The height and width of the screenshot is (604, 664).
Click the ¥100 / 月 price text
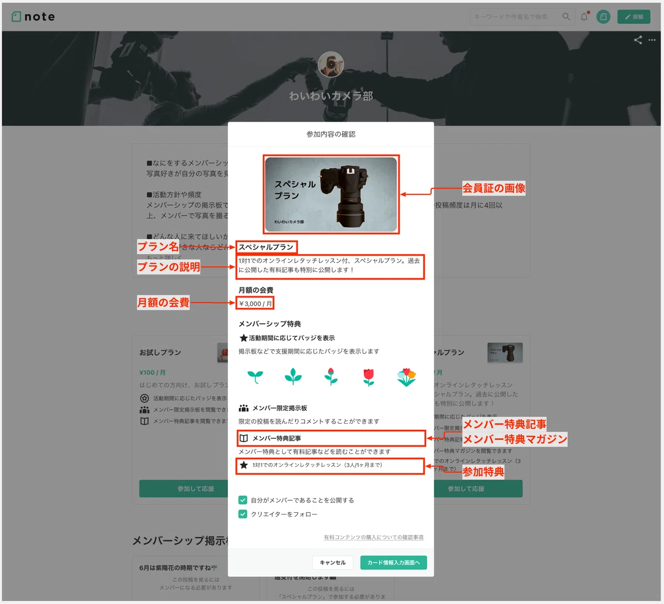pos(152,372)
